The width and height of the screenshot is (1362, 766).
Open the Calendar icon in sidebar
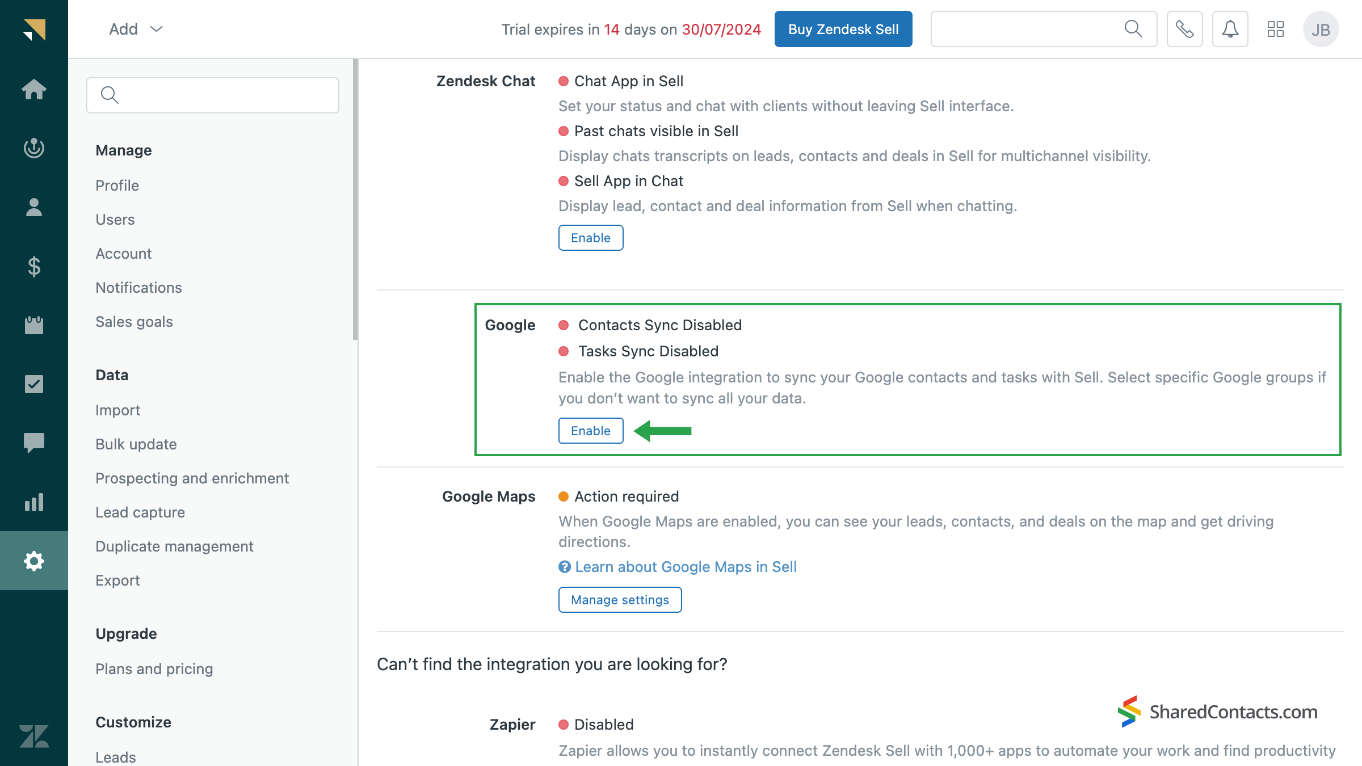click(34, 325)
